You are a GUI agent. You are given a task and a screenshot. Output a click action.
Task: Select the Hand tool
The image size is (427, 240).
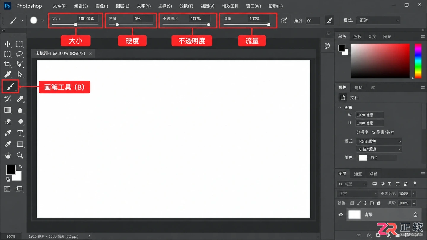pyautogui.click(x=8, y=155)
